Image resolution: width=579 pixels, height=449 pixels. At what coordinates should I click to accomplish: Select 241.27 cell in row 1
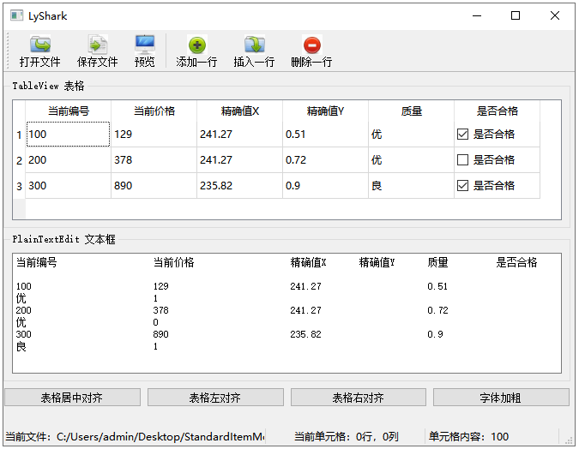pyautogui.click(x=239, y=135)
